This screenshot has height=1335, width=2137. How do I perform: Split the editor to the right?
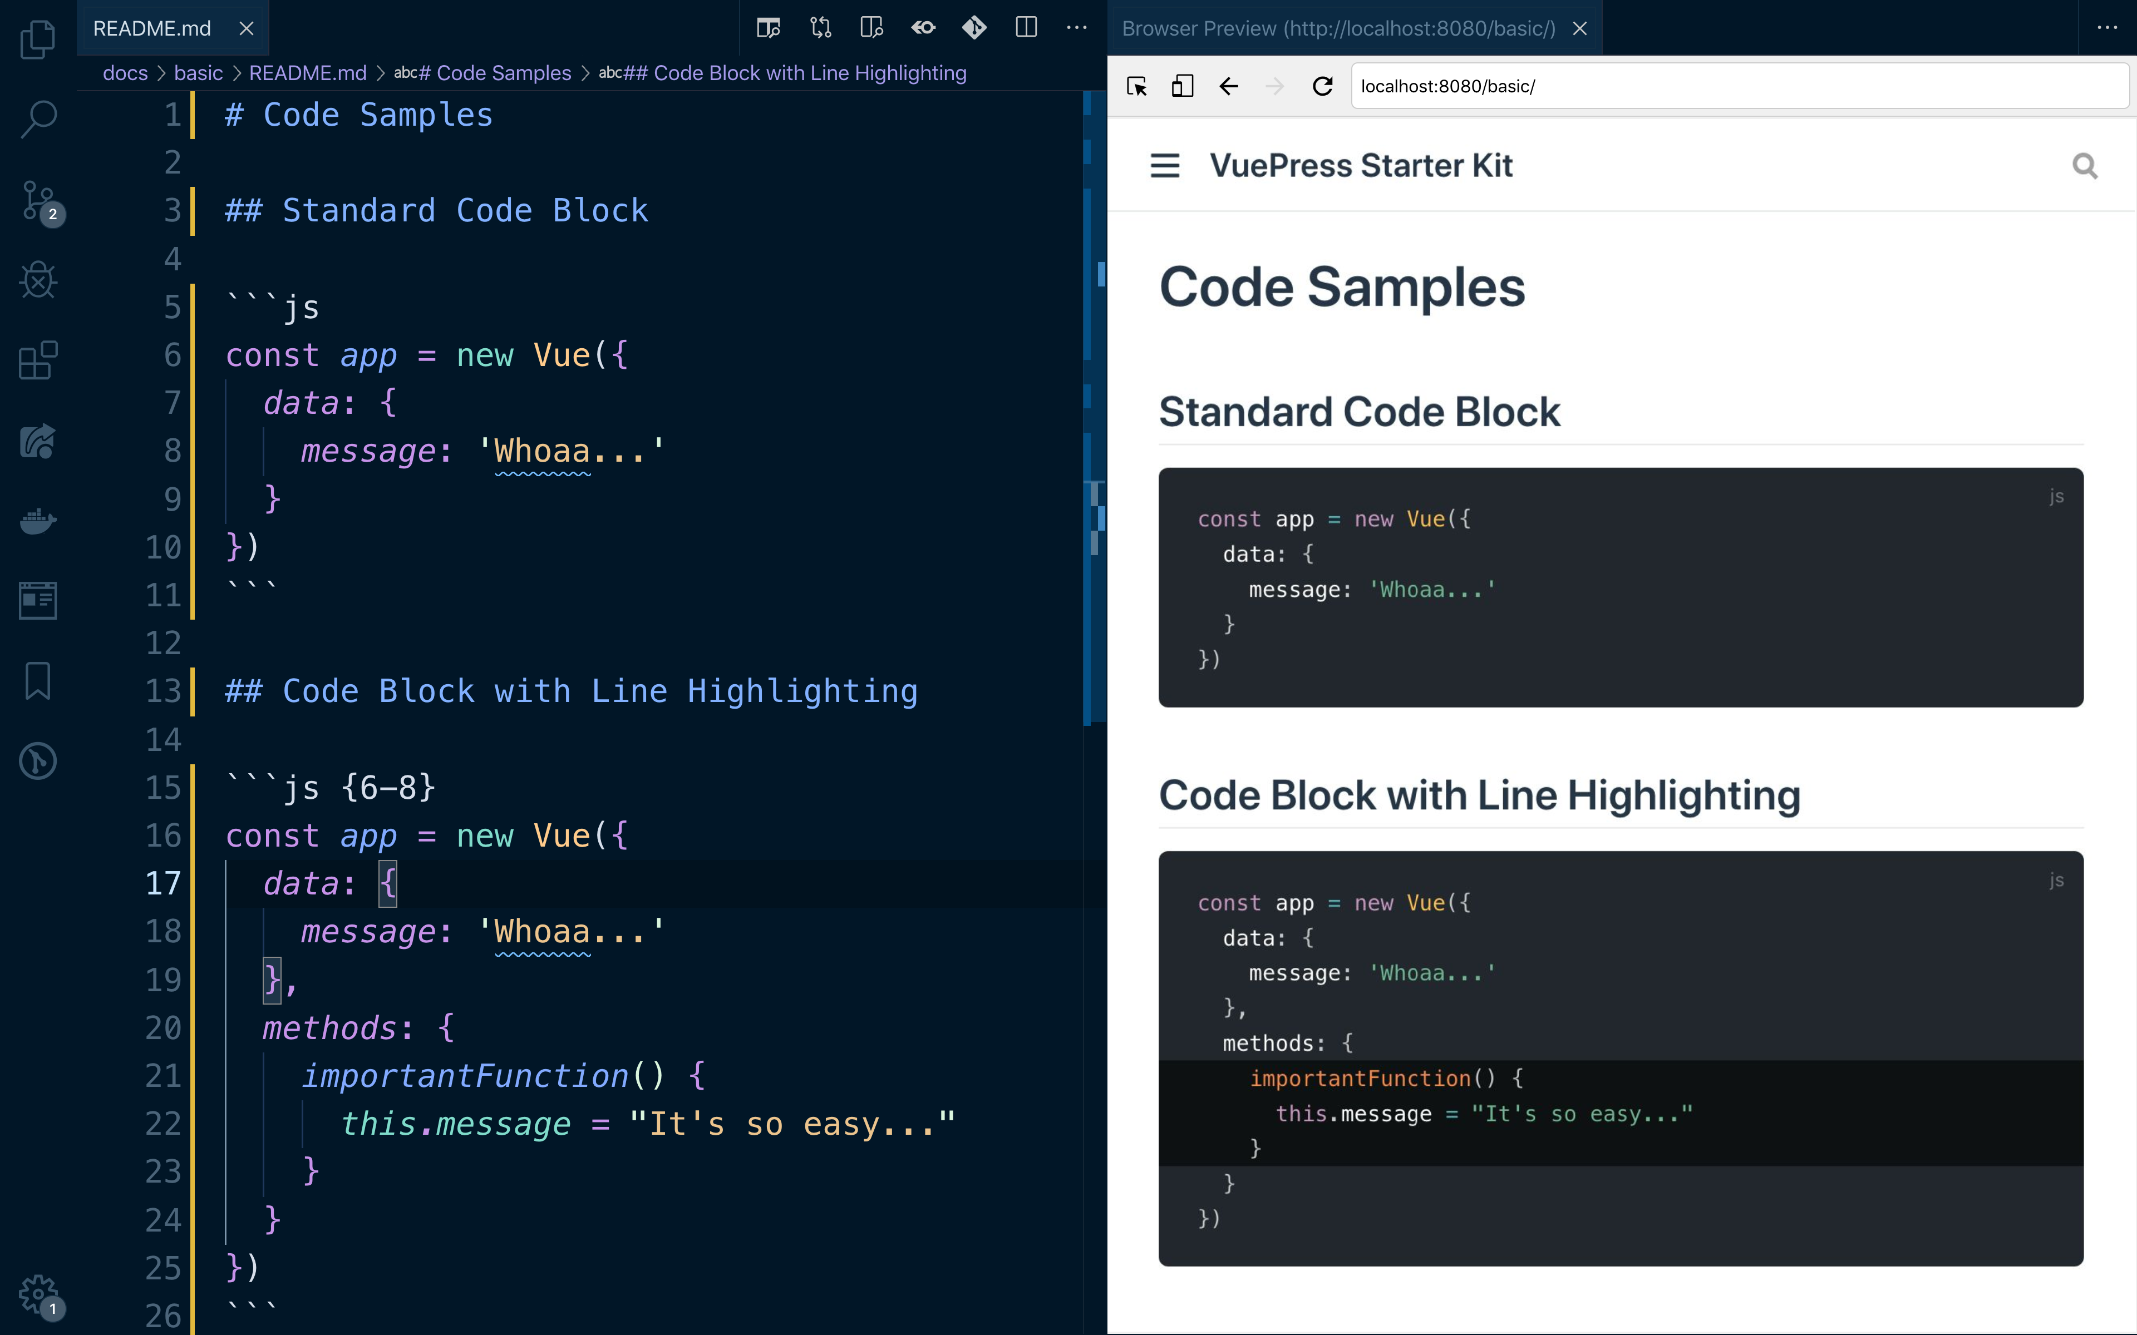(x=1025, y=28)
